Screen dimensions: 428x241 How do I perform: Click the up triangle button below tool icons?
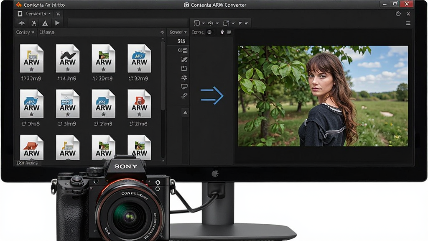pos(185,112)
